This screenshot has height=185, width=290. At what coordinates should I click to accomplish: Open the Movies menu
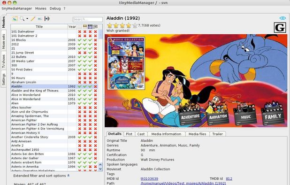41,8
